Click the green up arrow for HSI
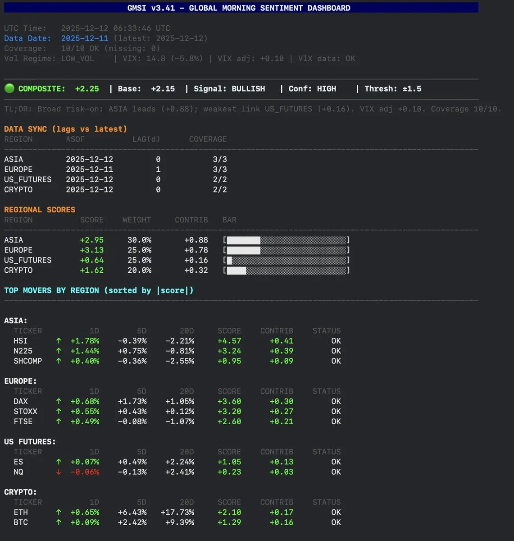Viewport: 514px width, 541px height. [59, 341]
